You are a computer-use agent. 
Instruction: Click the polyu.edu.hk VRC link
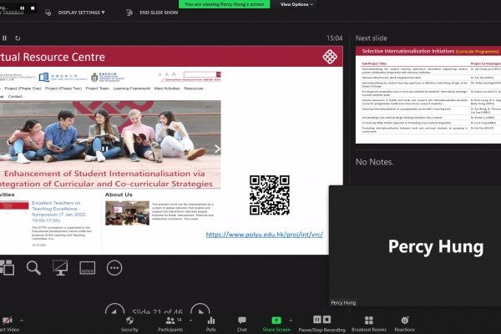(x=264, y=235)
